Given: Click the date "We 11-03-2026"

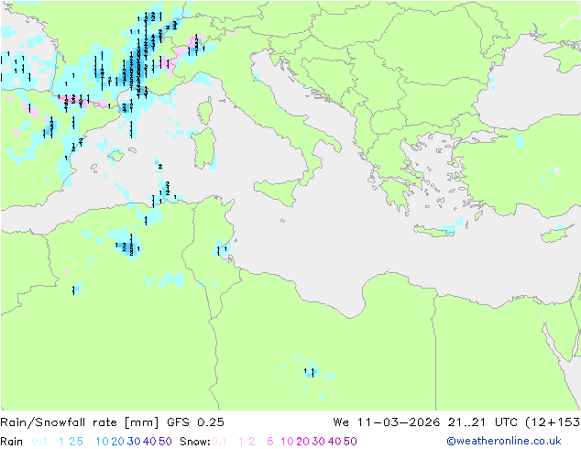Looking at the screenshot, I should 387,422.
